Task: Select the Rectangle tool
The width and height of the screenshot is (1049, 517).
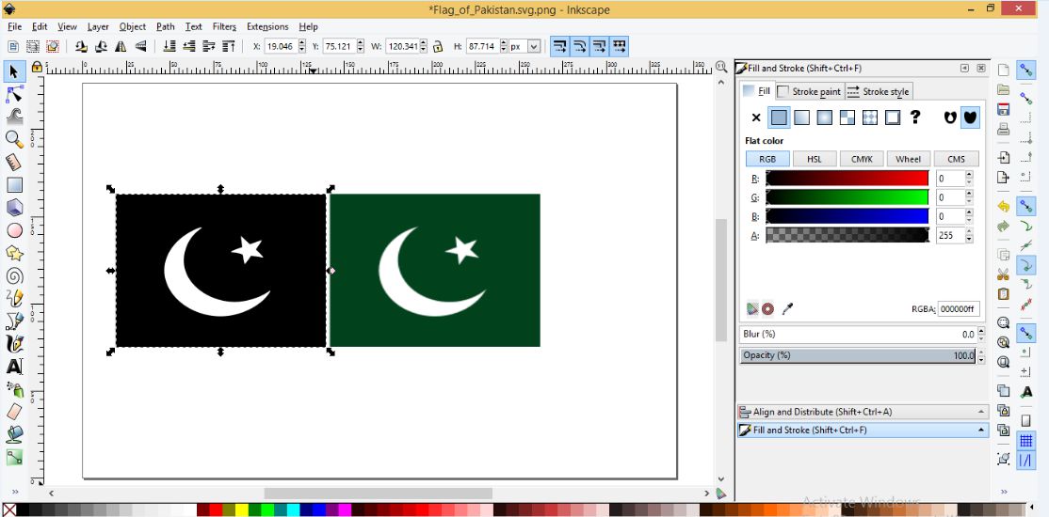Action: [14, 184]
